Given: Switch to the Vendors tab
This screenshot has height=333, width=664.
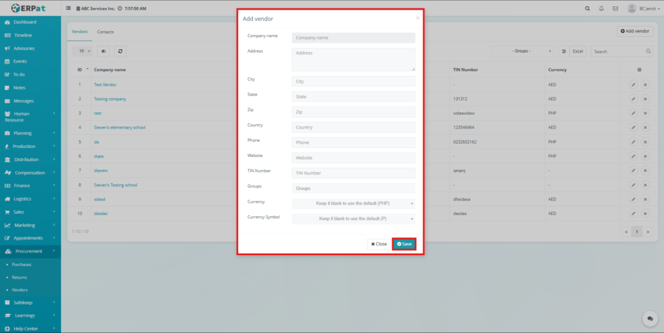Looking at the screenshot, I should pyautogui.click(x=80, y=32).
